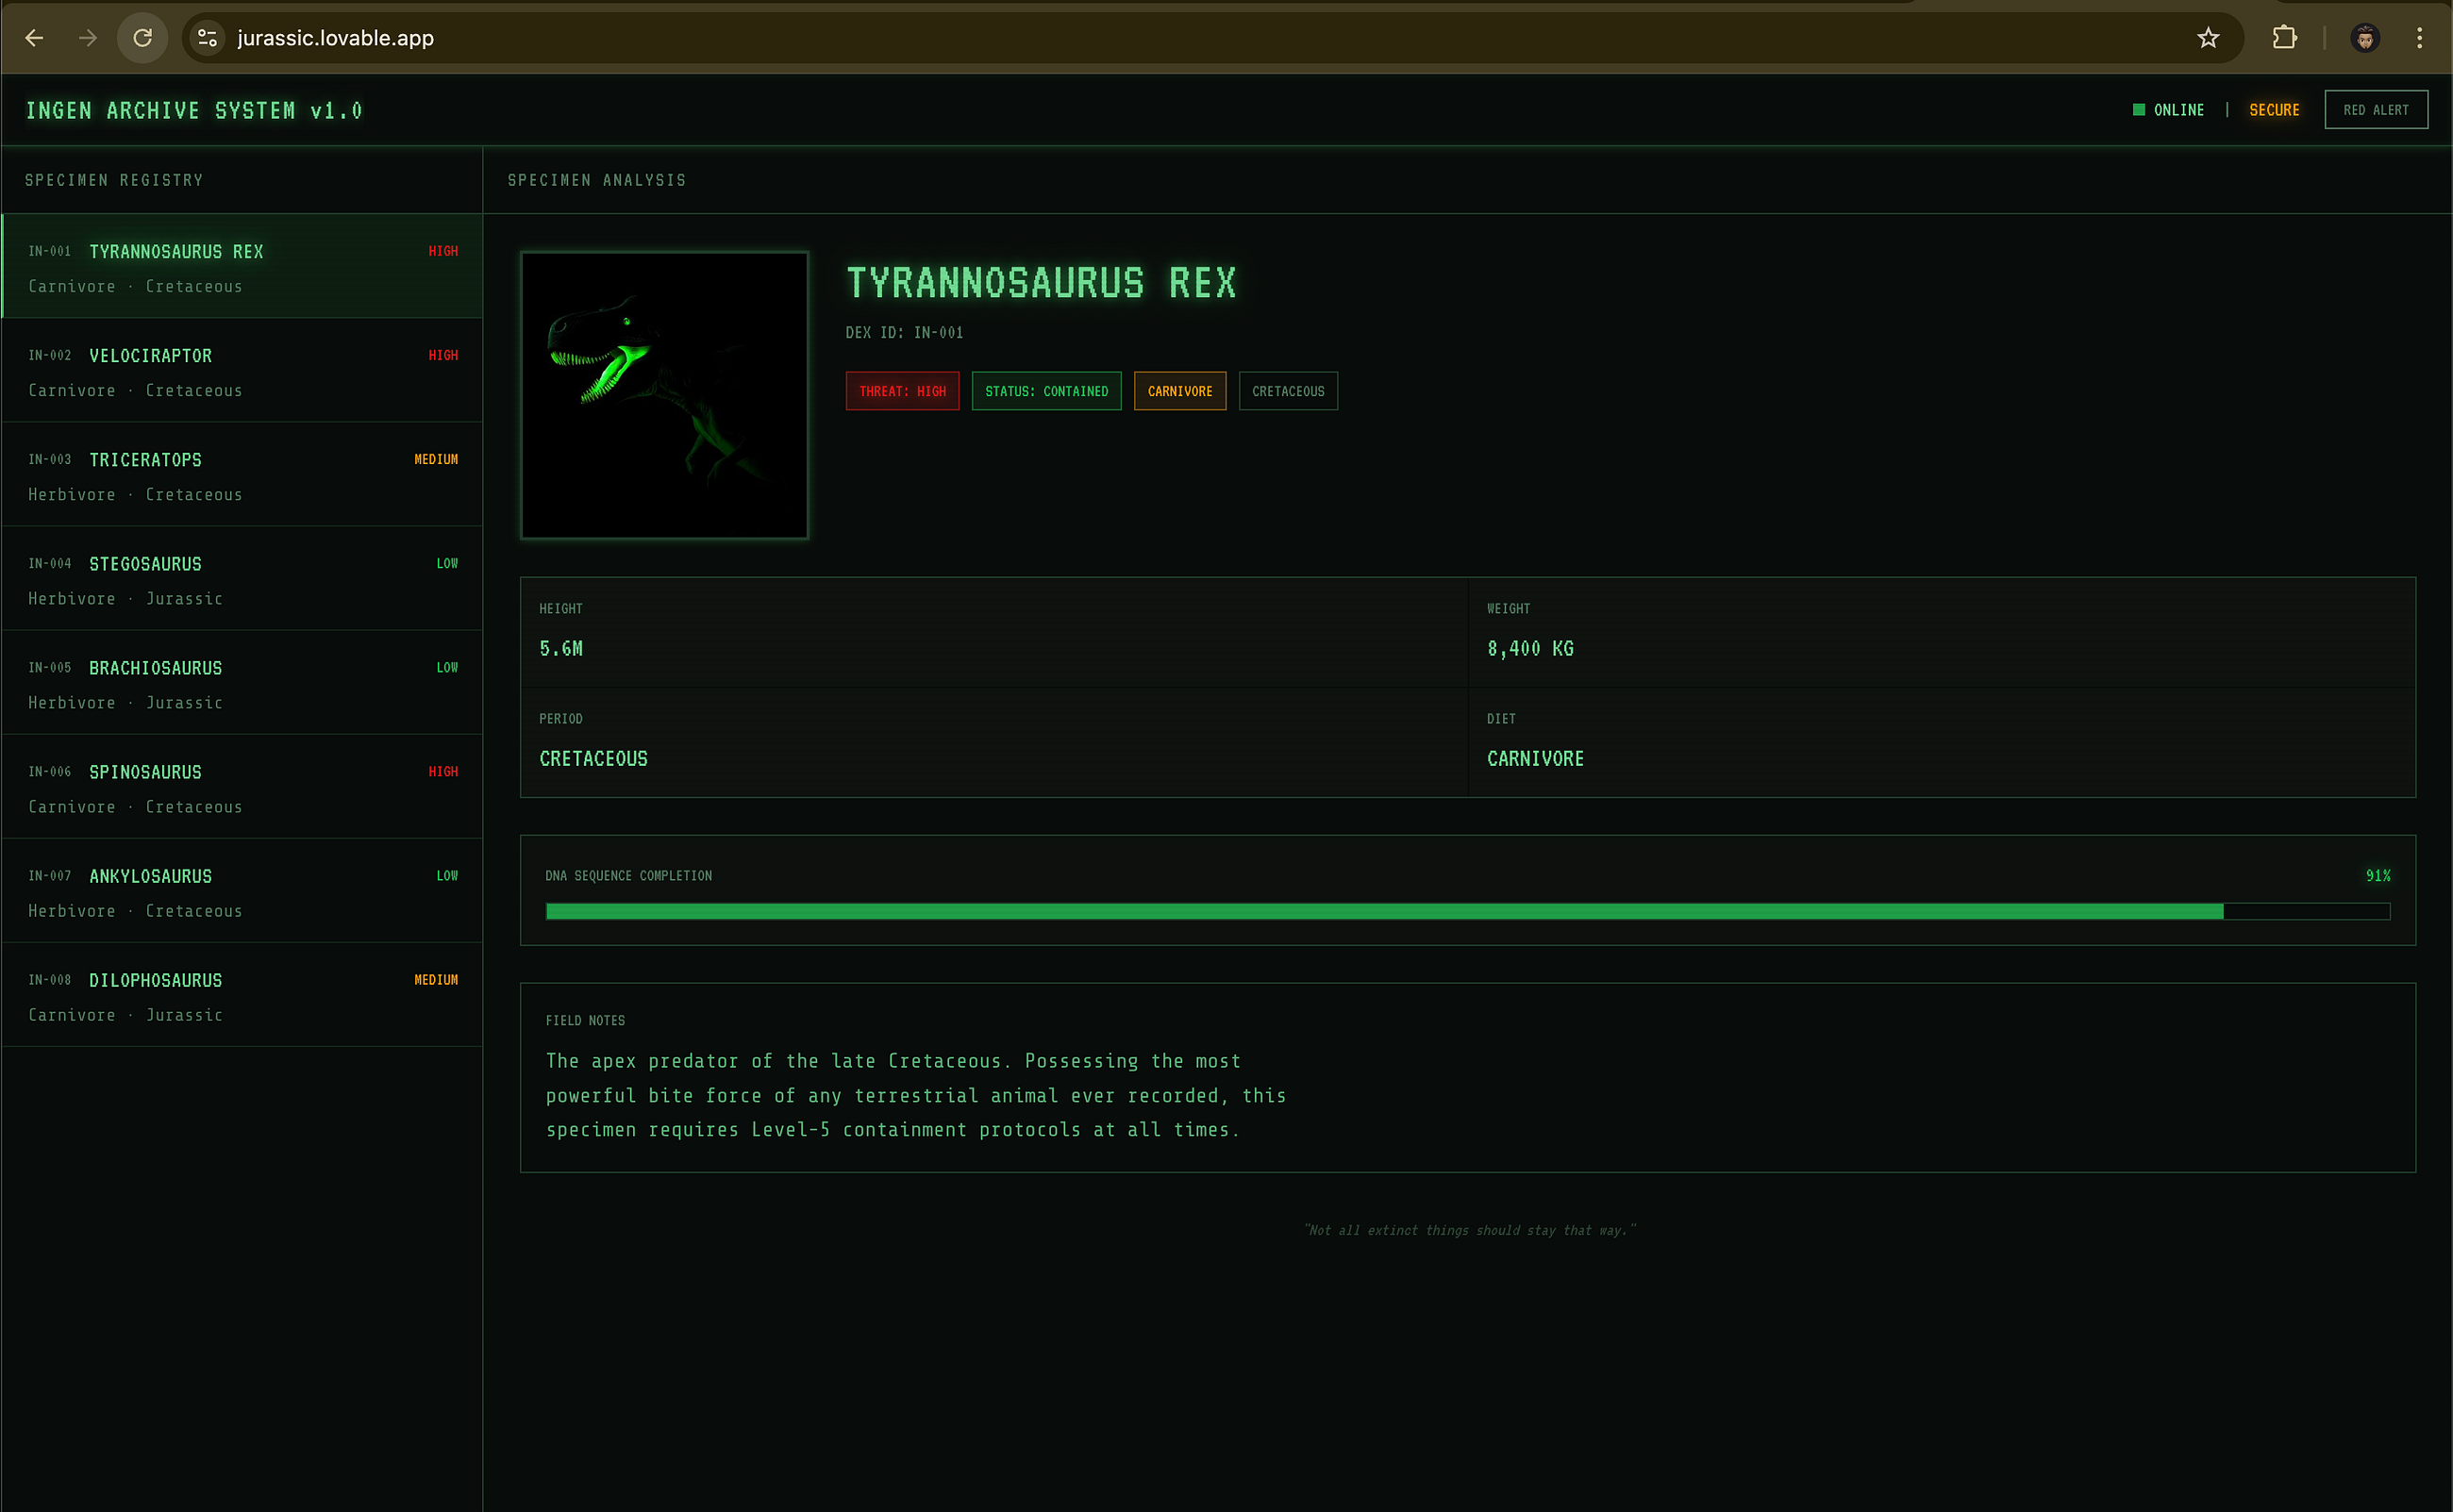Click the IN-002 ID label
Image resolution: width=2453 pixels, height=1512 pixels.
pos(50,355)
